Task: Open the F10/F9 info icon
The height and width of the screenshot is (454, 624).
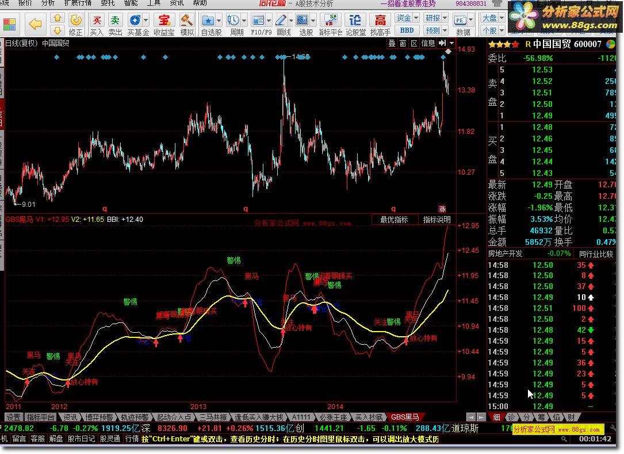Action: click(x=258, y=20)
